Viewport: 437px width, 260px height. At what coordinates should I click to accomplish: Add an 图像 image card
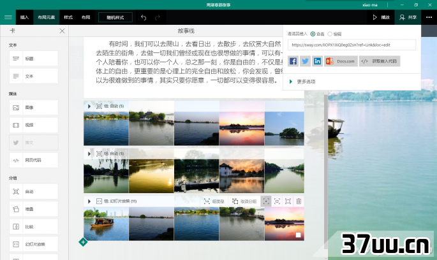tap(34, 108)
